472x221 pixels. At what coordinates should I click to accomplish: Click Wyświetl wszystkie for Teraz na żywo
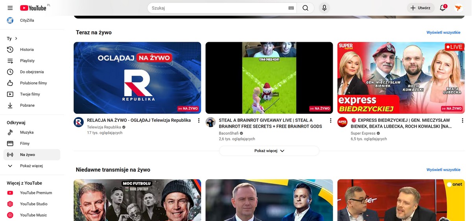[x=443, y=32]
